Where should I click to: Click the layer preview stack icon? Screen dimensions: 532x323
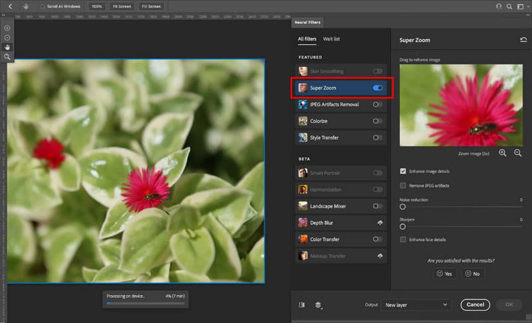click(x=319, y=305)
